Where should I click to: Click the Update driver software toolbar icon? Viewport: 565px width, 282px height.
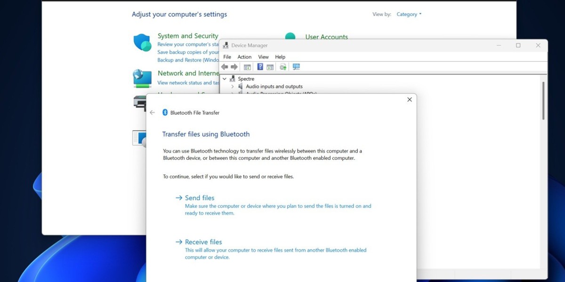pyautogui.click(x=283, y=67)
